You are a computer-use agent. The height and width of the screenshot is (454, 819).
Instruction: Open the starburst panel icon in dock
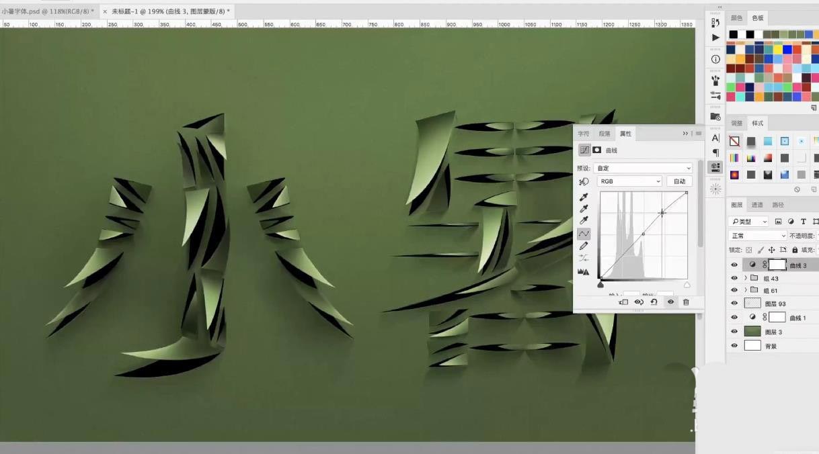tap(715, 189)
